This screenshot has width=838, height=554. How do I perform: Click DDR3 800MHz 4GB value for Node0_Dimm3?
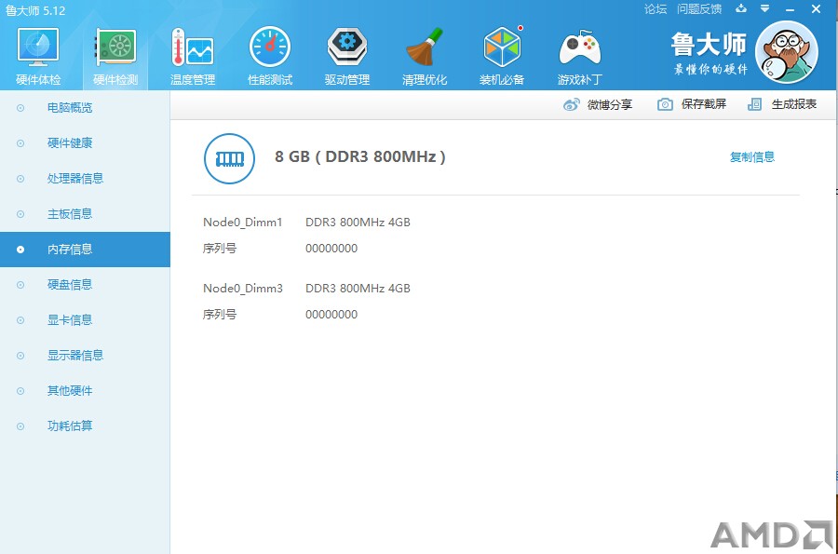pyautogui.click(x=358, y=289)
